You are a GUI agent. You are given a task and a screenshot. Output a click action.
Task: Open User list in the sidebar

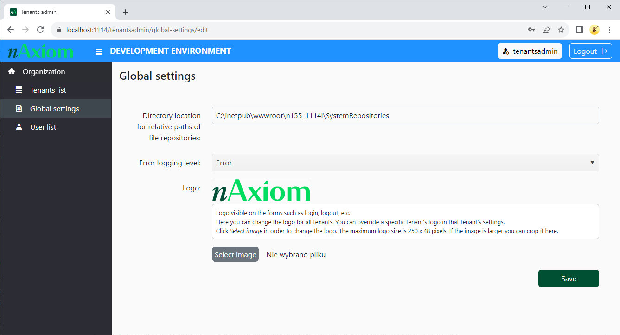tap(56, 127)
